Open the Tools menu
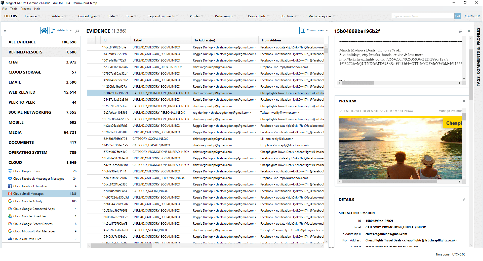 click(x=14, y=9)
